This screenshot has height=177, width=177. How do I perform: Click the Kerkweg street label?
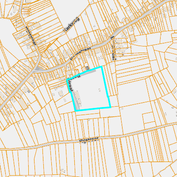pyautogui.click(x=72, y=25)
